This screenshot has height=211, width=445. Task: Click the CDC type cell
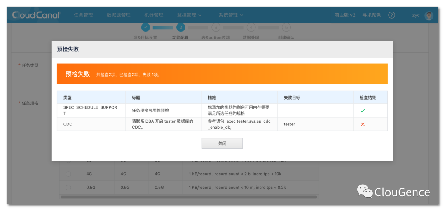coord(91,124)
